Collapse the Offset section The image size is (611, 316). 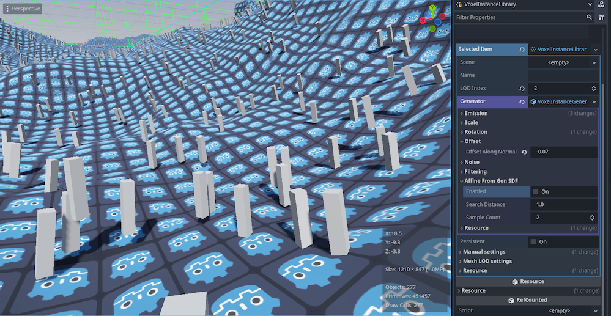point(528,141)
